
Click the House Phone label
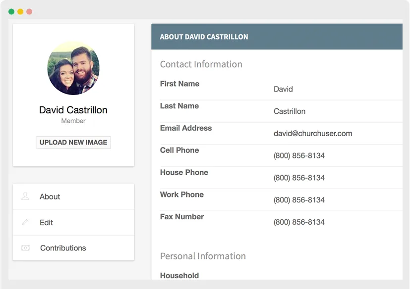(x=184, y=172)
